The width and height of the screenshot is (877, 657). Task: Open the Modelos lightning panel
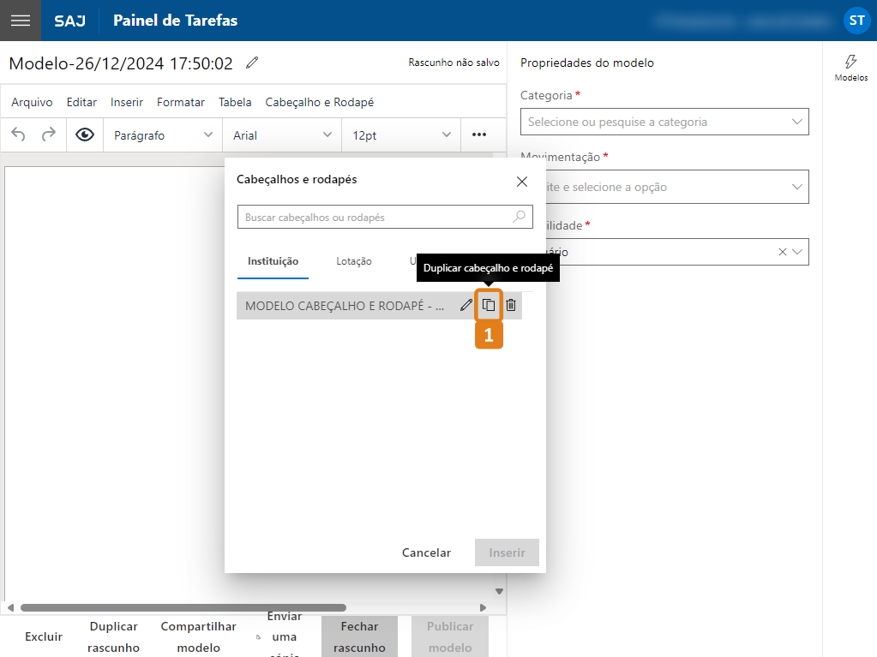pos(850,68)
